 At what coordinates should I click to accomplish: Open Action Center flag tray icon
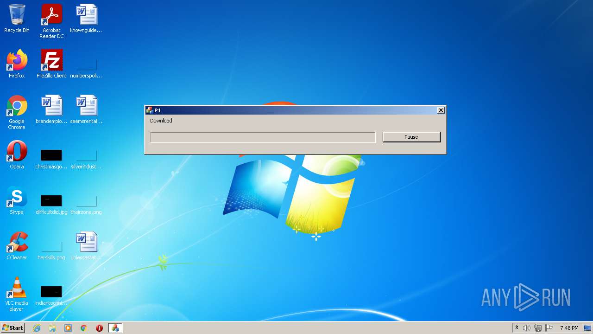point(549,328)
